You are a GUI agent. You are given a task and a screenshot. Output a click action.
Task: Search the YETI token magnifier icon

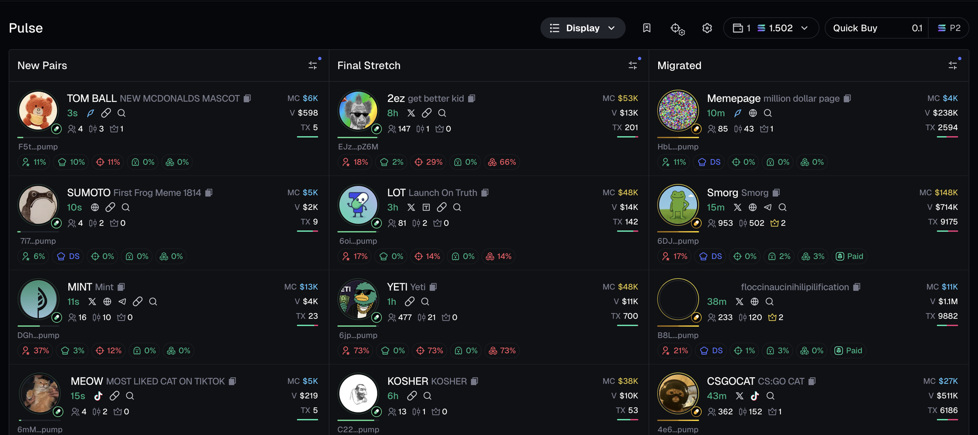425,301
